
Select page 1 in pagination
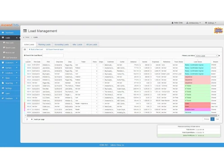212,119
